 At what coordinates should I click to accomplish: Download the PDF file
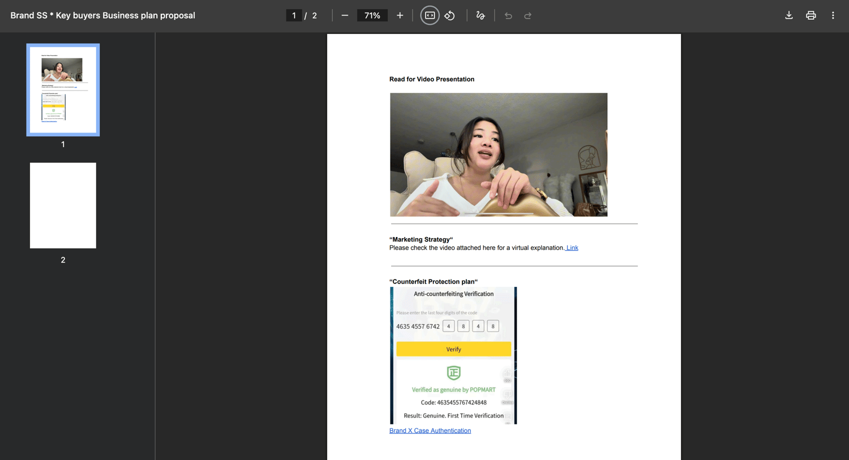pos(788,16)
